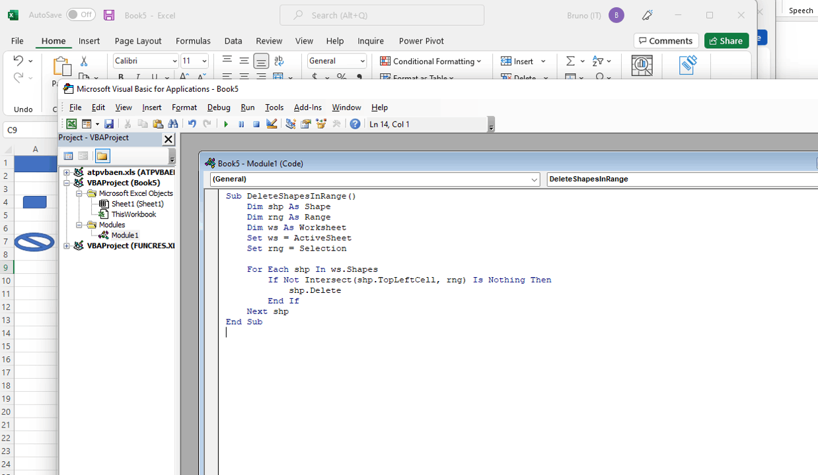Click View Microsoft Excel icon in VBA toolbar
Screen dimensions: 818x475
[x=71, y=124]
